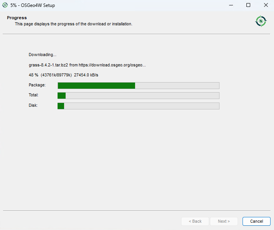The width and height of the screenshot is (274, 230).
Task: Select the "Downloading..." status text
Action: (43, 55)
